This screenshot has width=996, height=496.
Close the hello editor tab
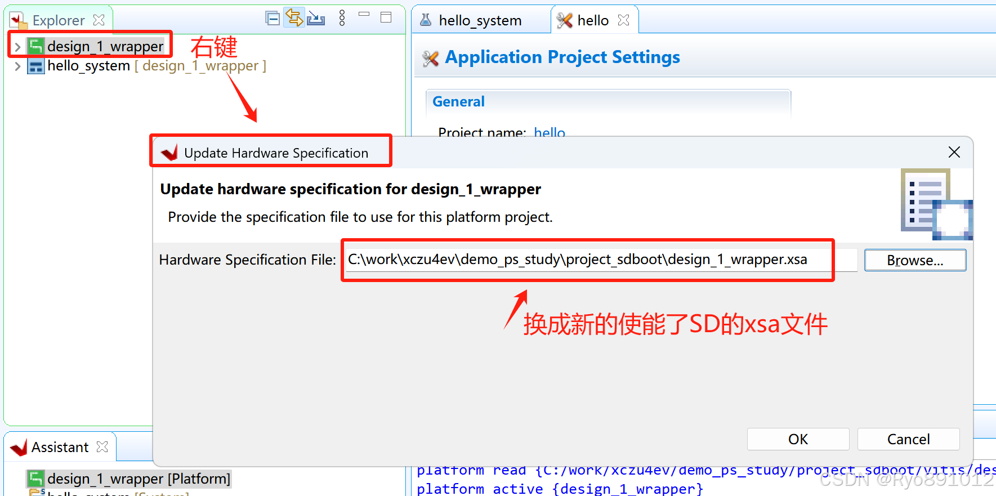click(x=623, y=20)
